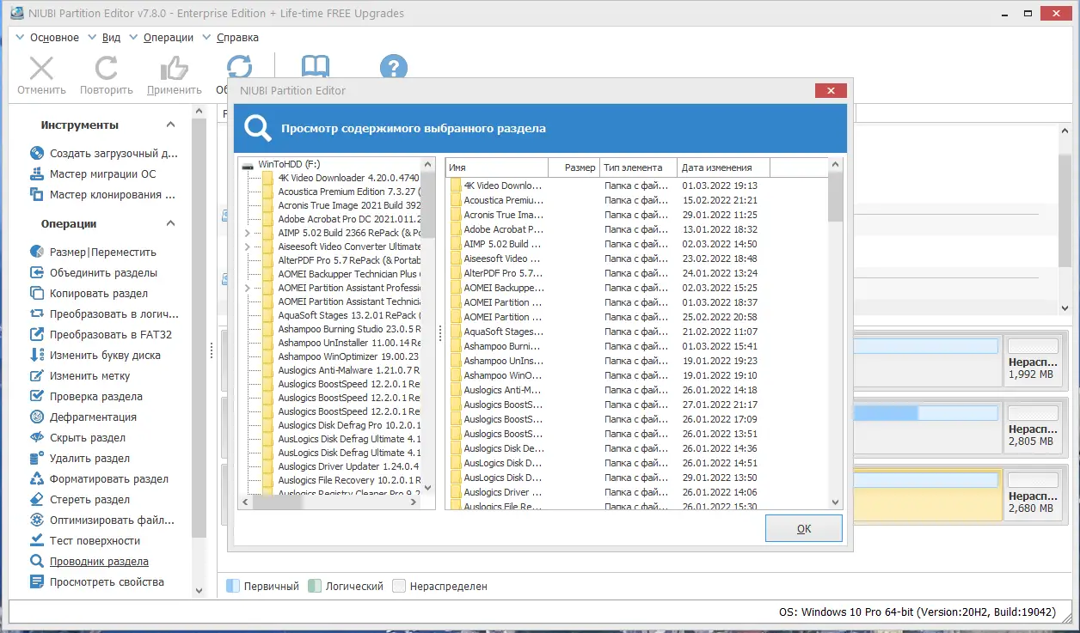The image size is (1080, 633).
Task: Expand Aiseesoft Video Converter tree node
Action: (x=248, y=247)
